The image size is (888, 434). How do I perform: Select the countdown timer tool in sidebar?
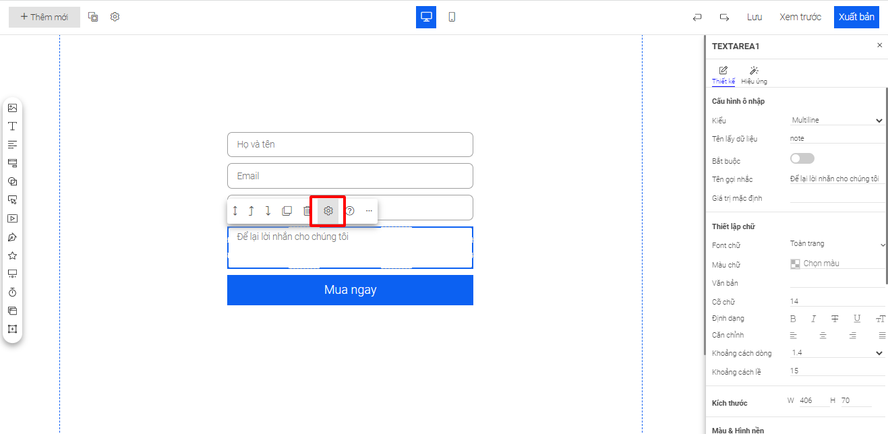tap(12, 292)
